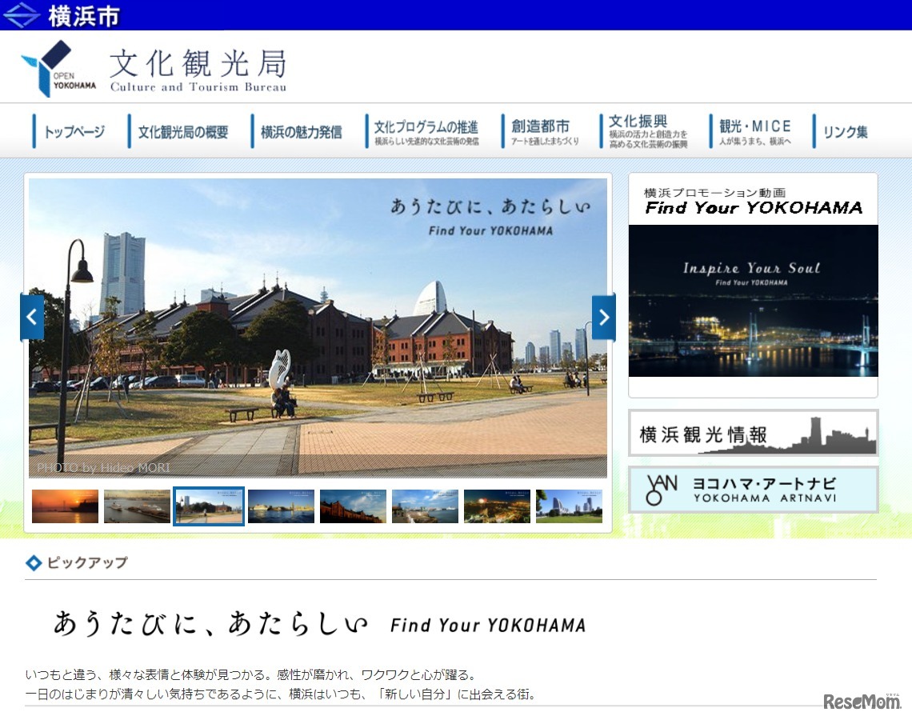The width and height of the screenshot is (912, 720).
Task: Click the previous slide arrow on the carousel
Action: (32, 317)
